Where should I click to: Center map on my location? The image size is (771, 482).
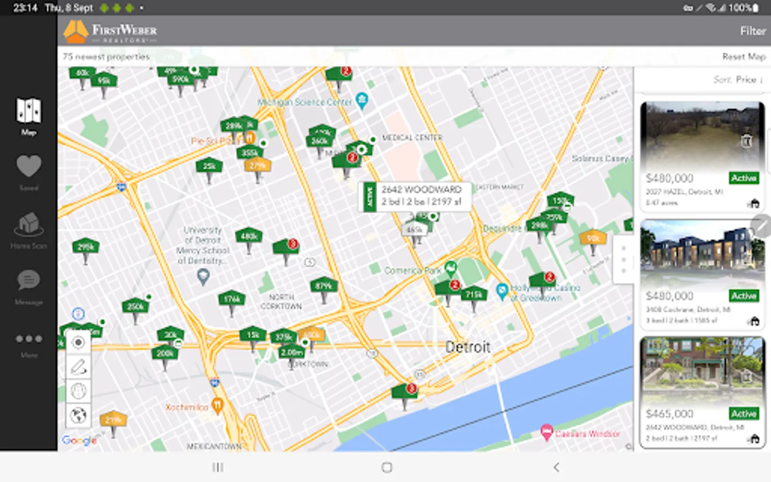78,342
